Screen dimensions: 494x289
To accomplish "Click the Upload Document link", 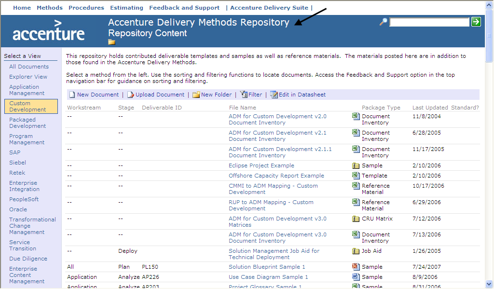I will pyautogui.click(x=160, y=95).
